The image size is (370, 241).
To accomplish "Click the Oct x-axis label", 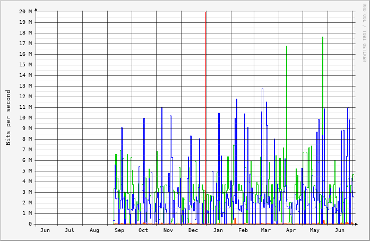I will click(x=143, y=230).
